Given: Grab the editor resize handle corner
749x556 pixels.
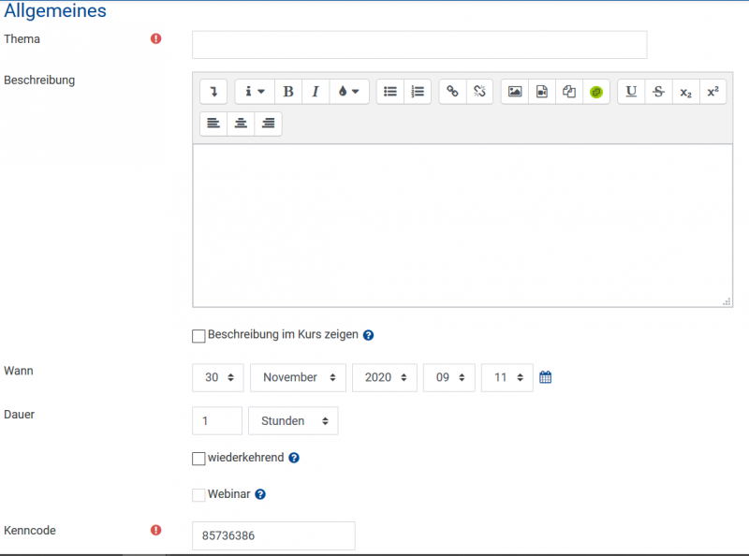Looking at the screenshot, I should (x=727, y=302).
